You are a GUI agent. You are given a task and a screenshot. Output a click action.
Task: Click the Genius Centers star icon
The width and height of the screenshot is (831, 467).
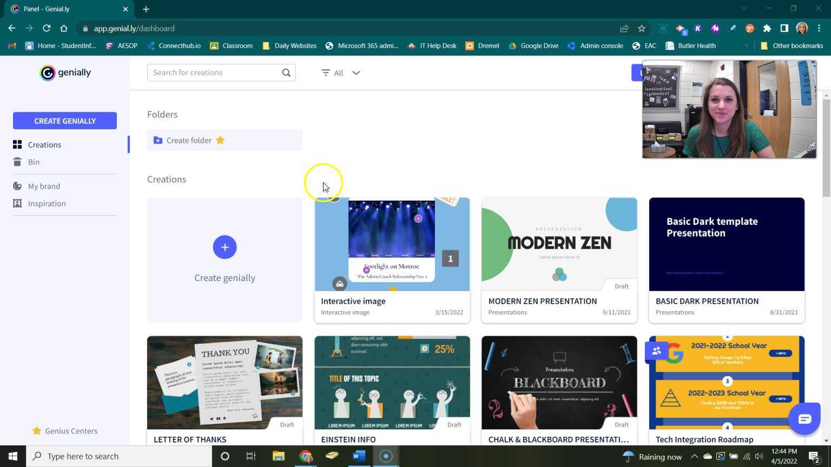36,431
